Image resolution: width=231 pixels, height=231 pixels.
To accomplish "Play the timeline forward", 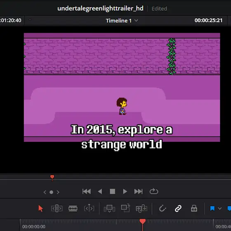I will point(125,191).
